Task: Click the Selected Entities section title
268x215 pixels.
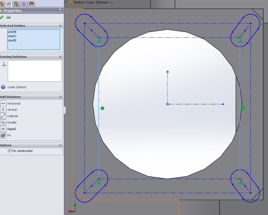Action: (x=13, y=26)
